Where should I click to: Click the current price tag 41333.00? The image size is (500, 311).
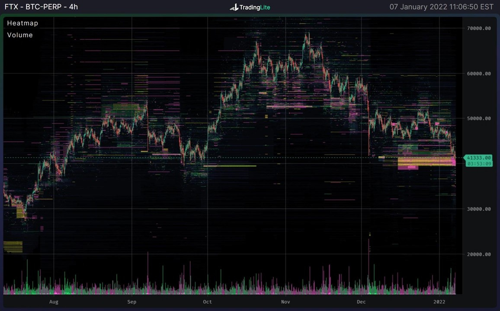479,158
